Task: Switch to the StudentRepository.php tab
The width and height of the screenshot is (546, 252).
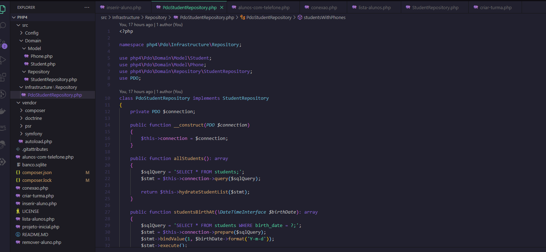Action: 435,7
